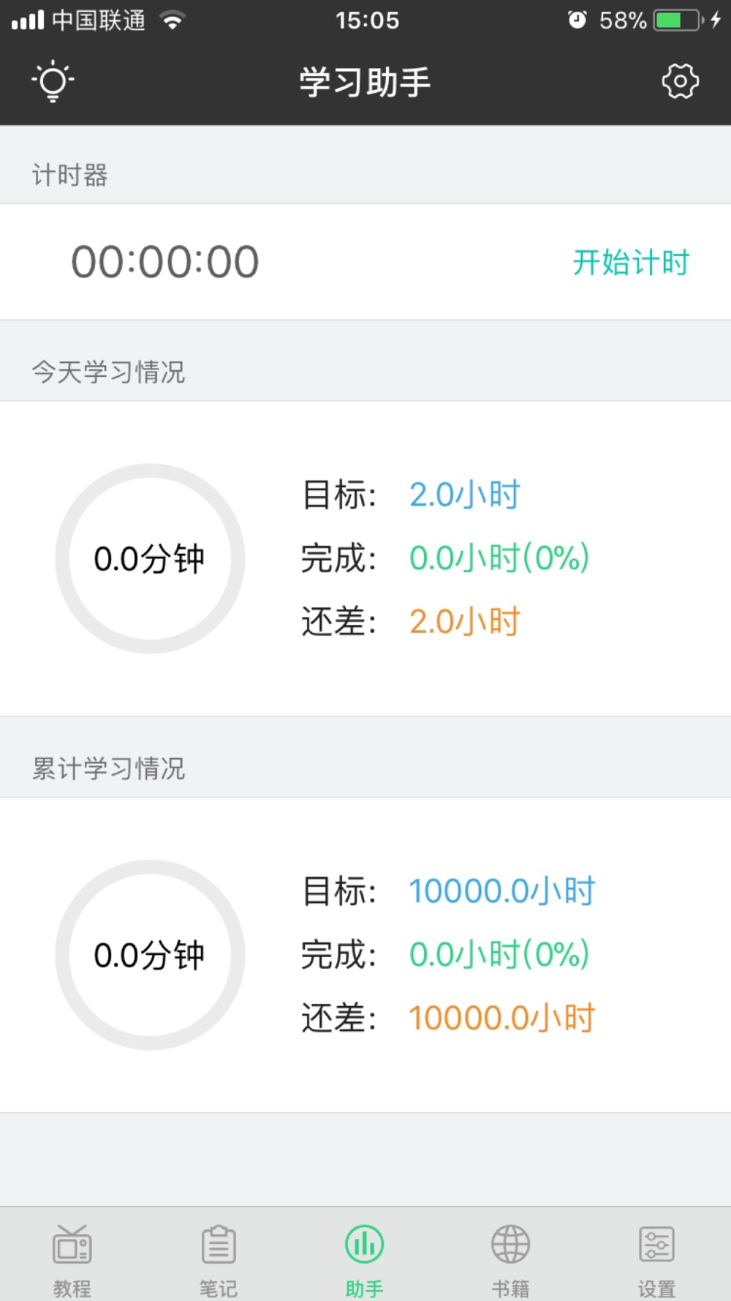Tap the 设置 sliders icon
This screenshot has height=1301, width=731.
pos(656,1244)
